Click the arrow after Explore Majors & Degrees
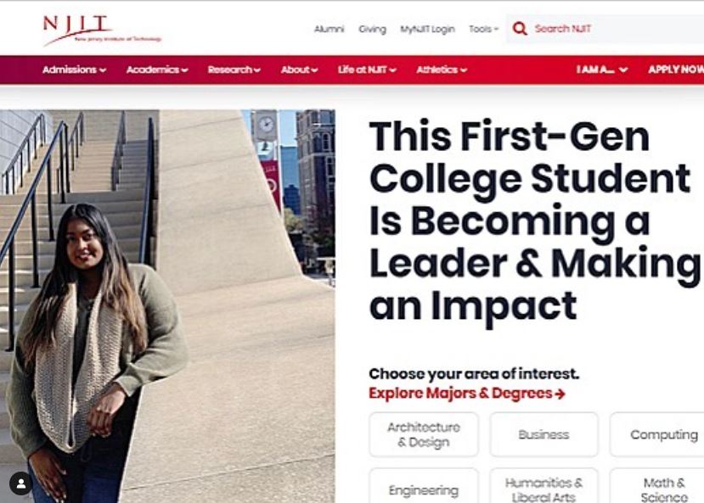Screen dimensions: 704x503 560,394
